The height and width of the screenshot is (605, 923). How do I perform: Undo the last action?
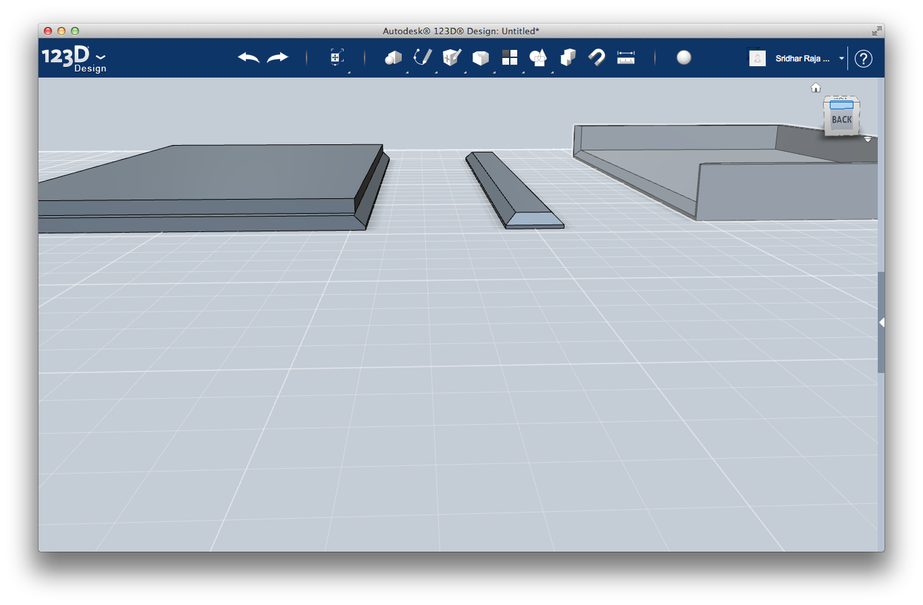point(248,58)
